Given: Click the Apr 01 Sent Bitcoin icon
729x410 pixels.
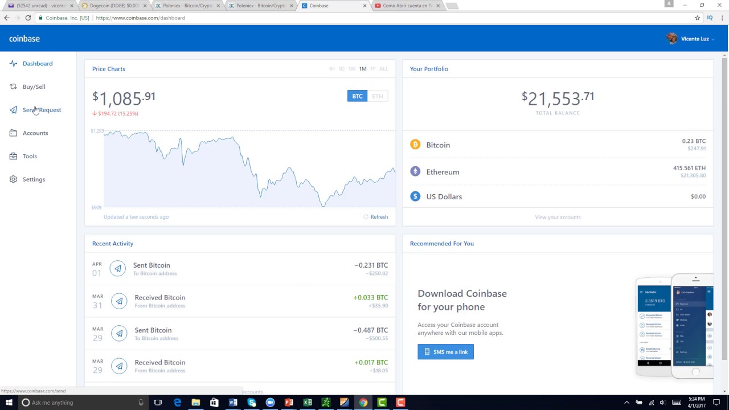Looking at the screenshot, I should click(118, 269).
